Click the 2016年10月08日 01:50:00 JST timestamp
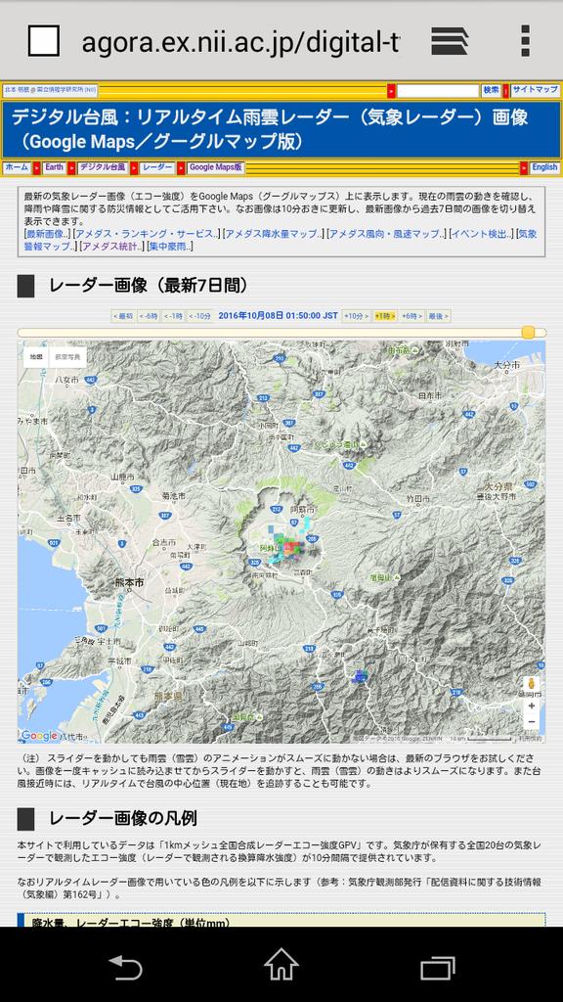The height and width of the screenshot is (1002, 563). [x=279, y=316]
